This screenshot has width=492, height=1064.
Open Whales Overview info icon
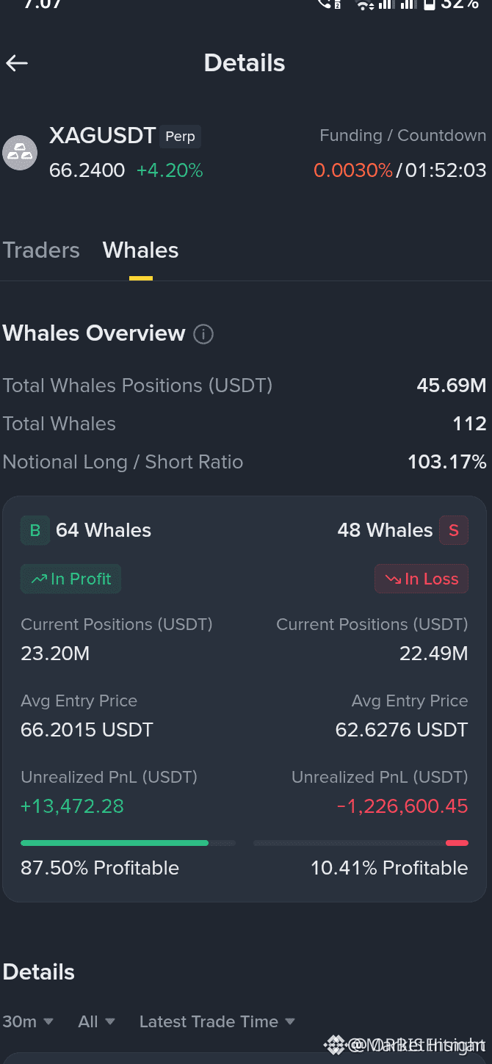203,335
